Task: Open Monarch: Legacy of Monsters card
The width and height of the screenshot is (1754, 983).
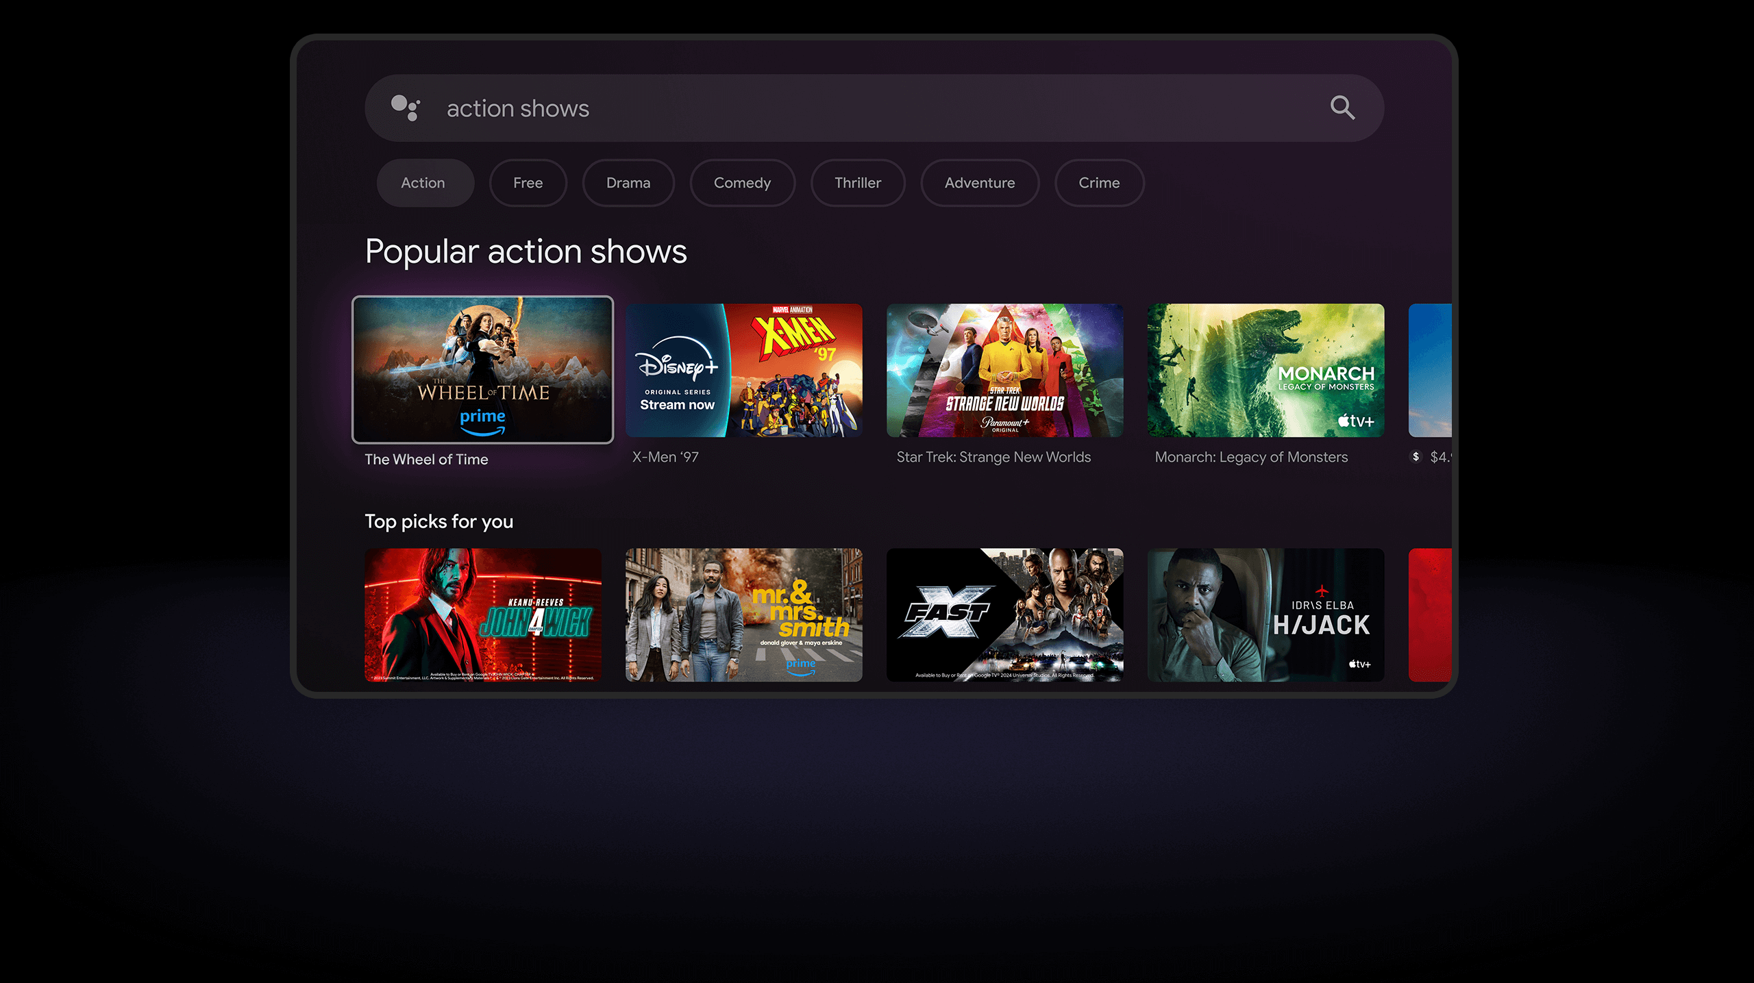Action: (1265, 370)
